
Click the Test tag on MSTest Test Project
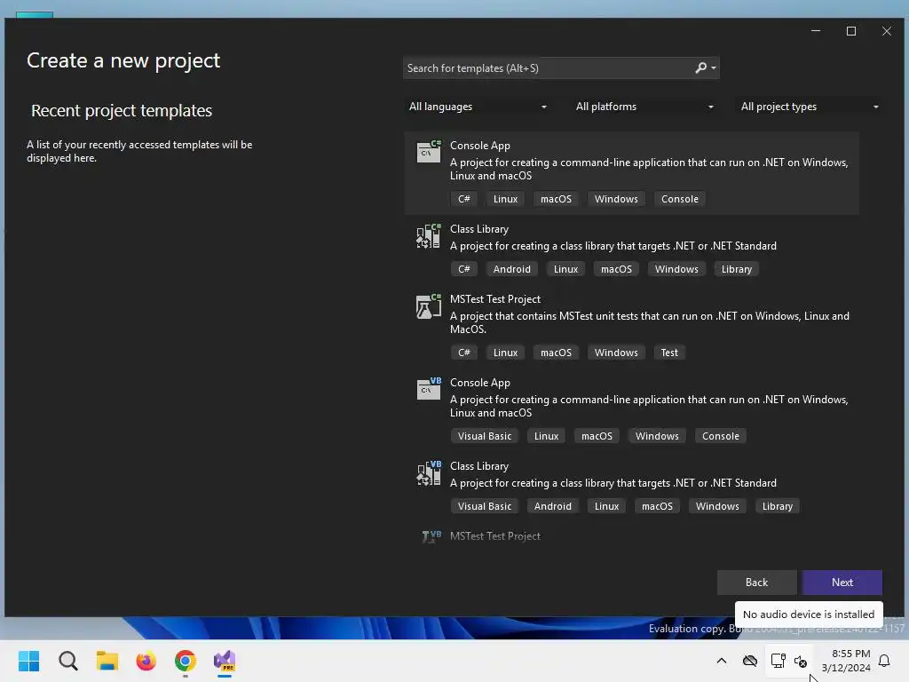[x=669, y=353]
